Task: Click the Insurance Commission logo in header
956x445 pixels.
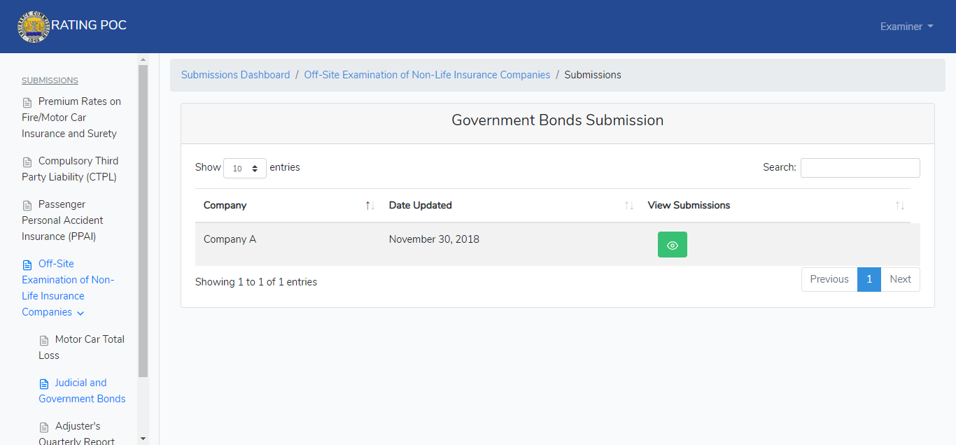Action: click(34, 27)
